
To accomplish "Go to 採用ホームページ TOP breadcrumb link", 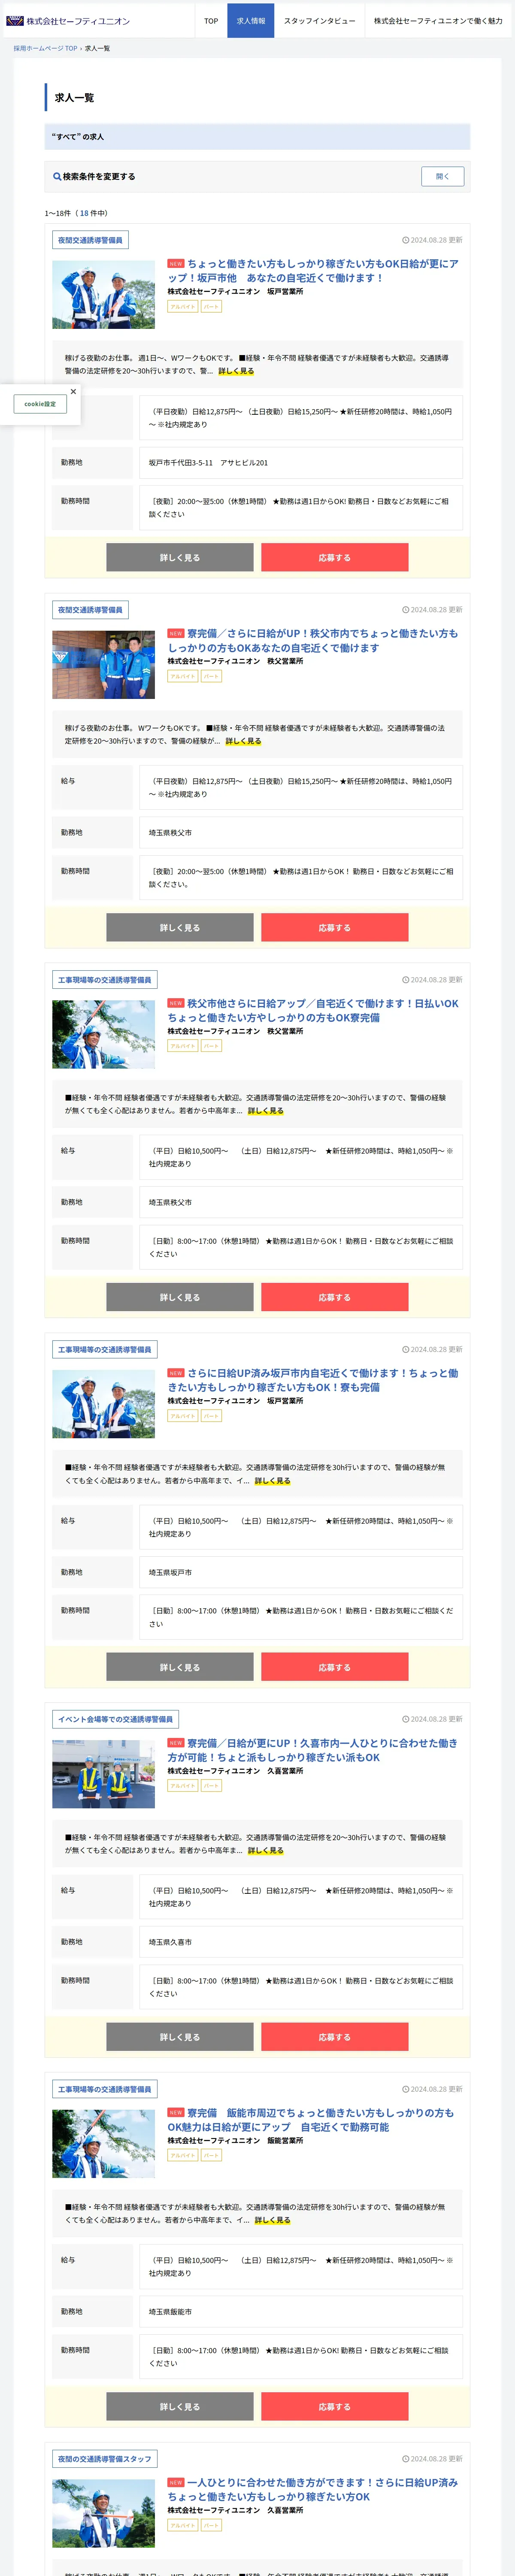I will pyautogui.click(x=45, y=48).
